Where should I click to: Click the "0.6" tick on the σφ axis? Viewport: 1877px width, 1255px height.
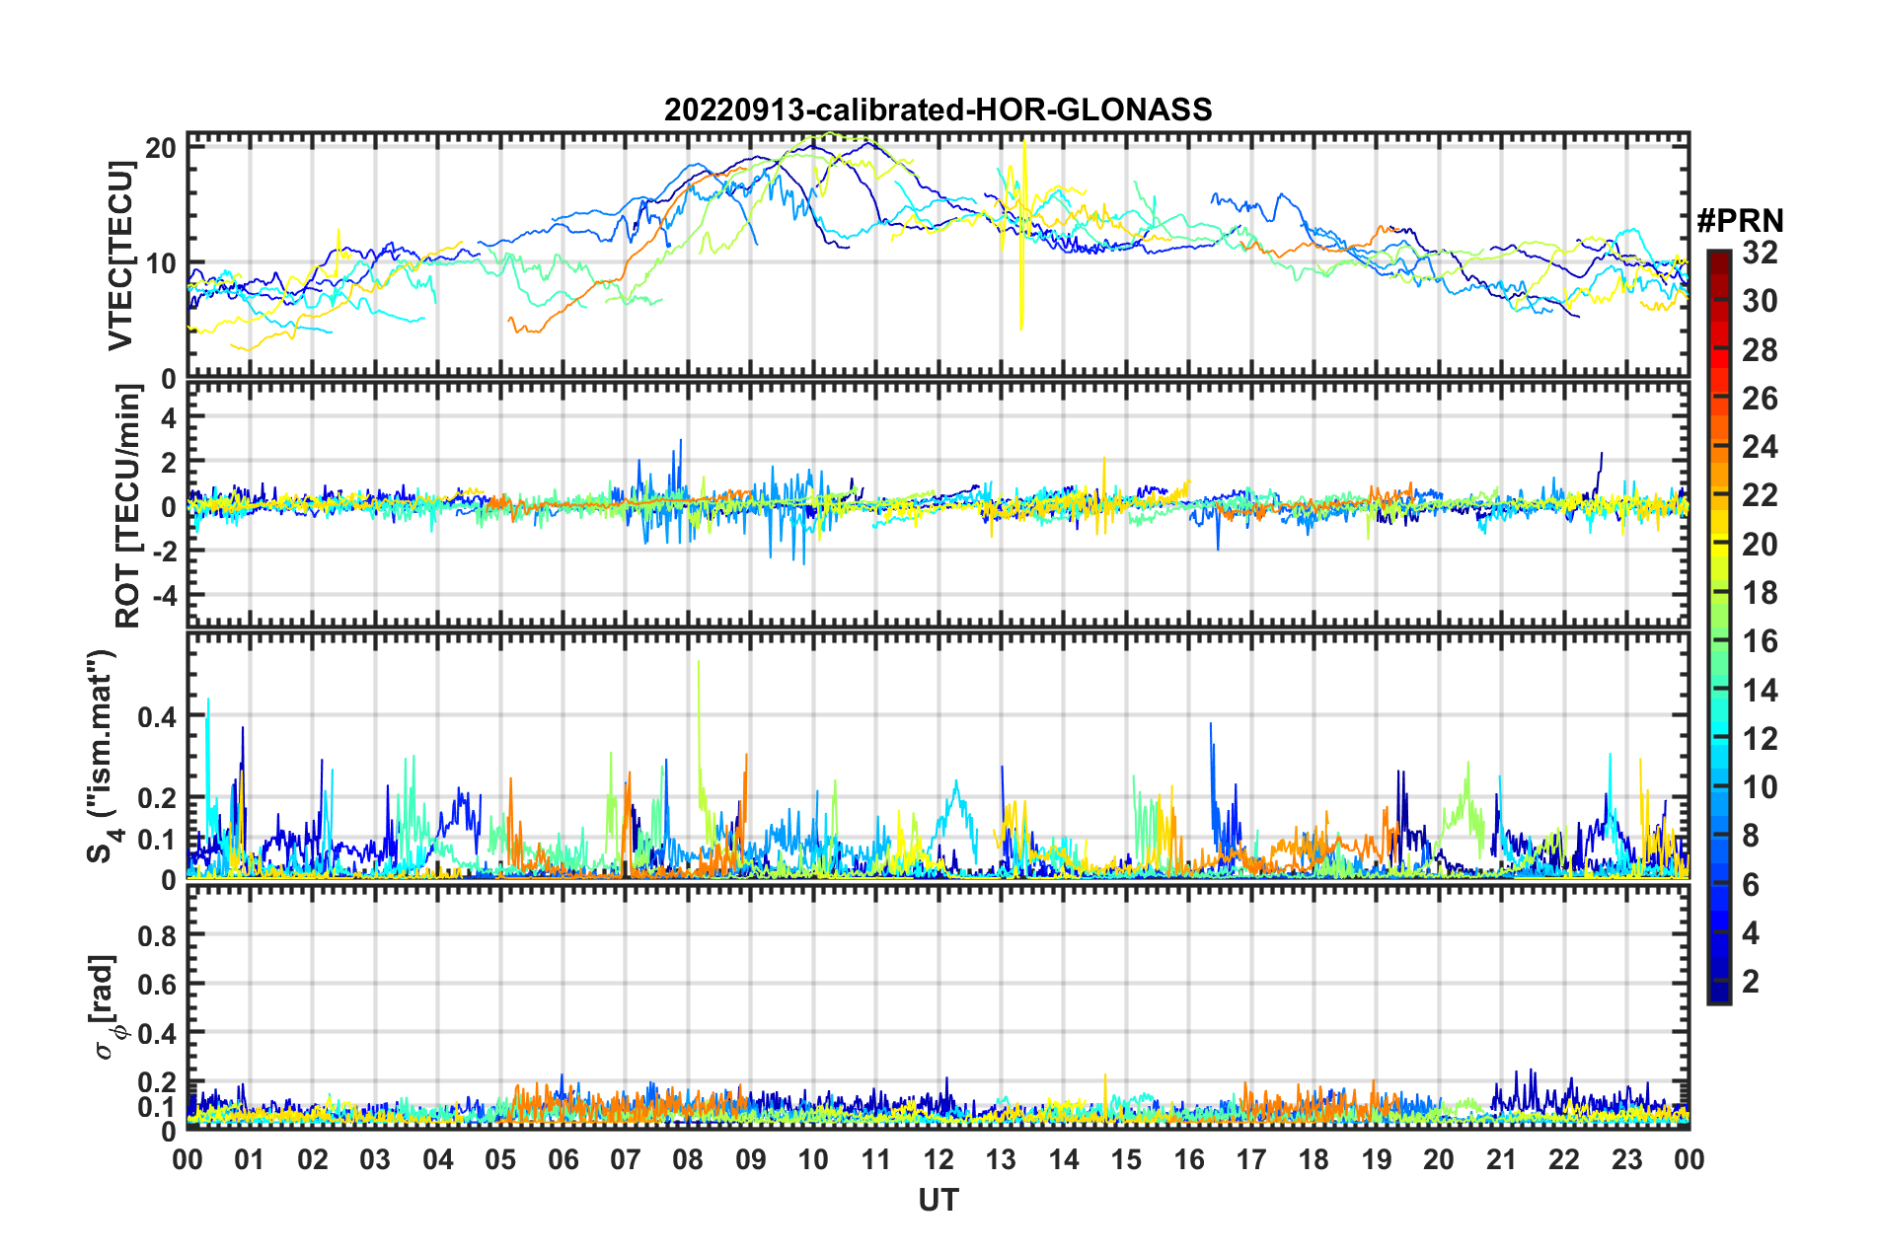[x=158, y=985]
